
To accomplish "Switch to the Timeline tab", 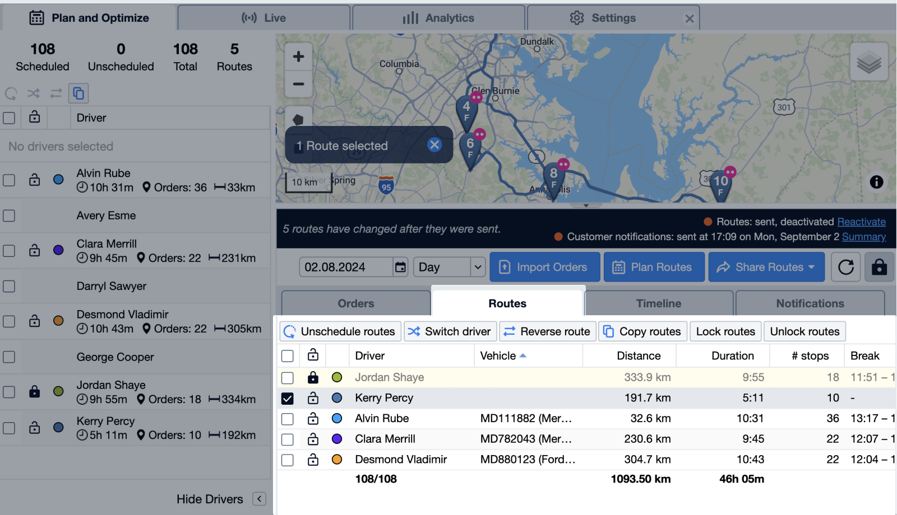I will [658, 303].
